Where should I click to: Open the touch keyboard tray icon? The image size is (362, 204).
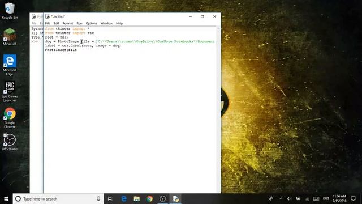pos(316,199)
